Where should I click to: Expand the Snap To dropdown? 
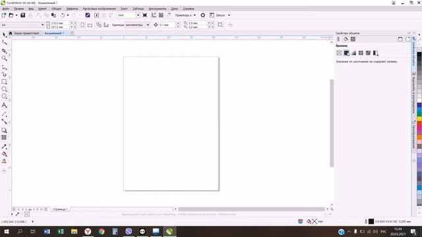[195, 15]
